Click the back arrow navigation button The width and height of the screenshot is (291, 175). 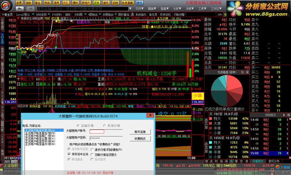[20, 9]
